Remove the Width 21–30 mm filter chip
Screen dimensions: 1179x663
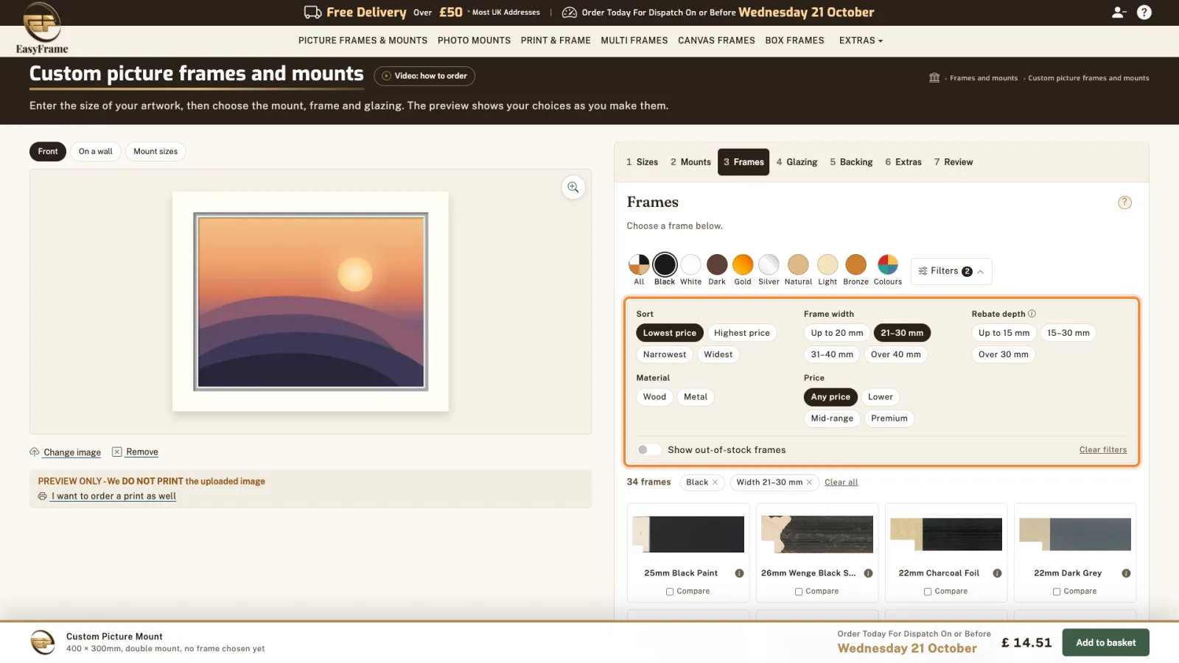(809, 483)
